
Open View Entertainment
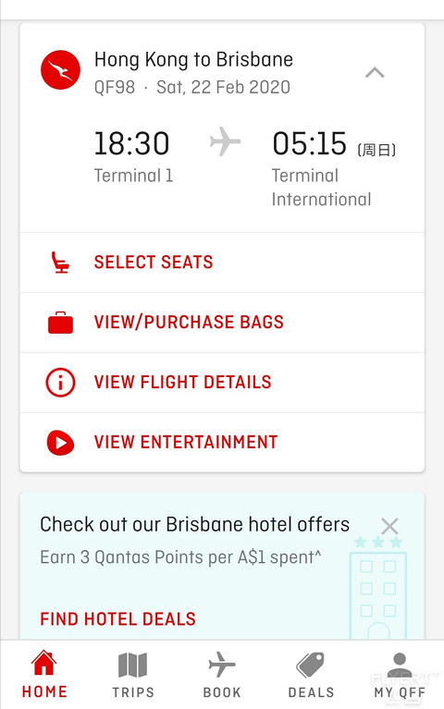(x=222, y=442)
